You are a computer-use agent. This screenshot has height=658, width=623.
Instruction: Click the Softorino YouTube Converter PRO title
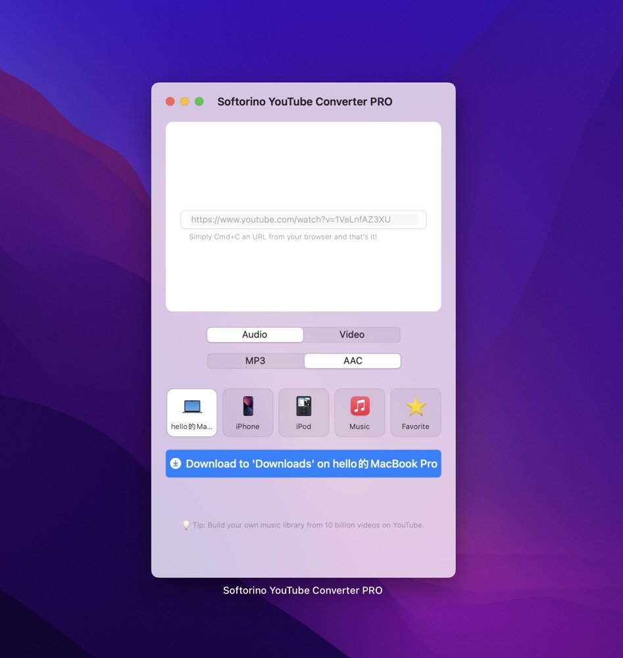click(304, 101)
